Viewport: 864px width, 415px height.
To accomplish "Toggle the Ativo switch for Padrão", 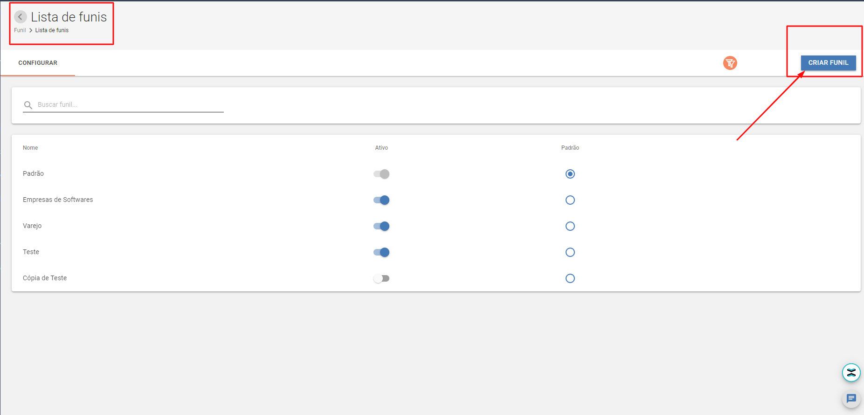I will point(381,174).
